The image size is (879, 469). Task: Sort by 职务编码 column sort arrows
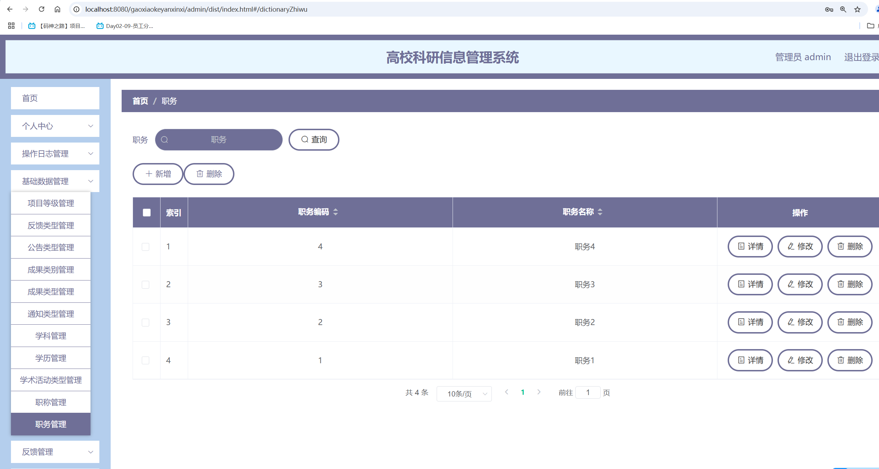(x=336, y=212)
